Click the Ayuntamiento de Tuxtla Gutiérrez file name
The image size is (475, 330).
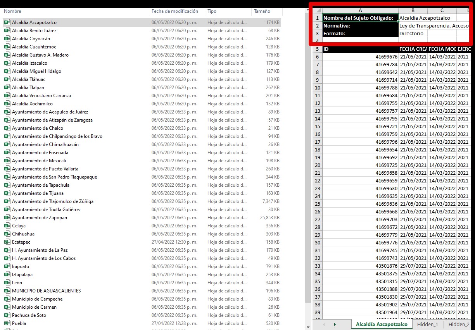pos(46,210)
